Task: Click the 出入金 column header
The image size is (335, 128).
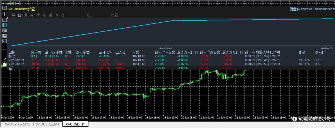Action: click(x=121, y=52)
